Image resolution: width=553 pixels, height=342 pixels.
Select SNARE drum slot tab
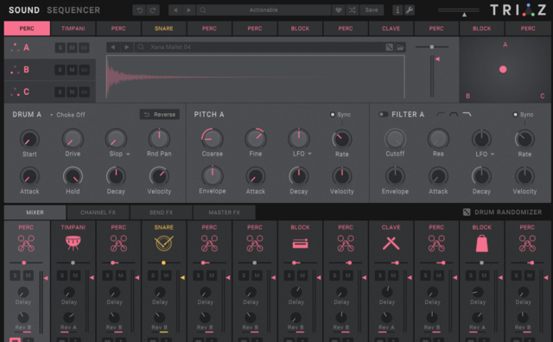coord(164,28)
